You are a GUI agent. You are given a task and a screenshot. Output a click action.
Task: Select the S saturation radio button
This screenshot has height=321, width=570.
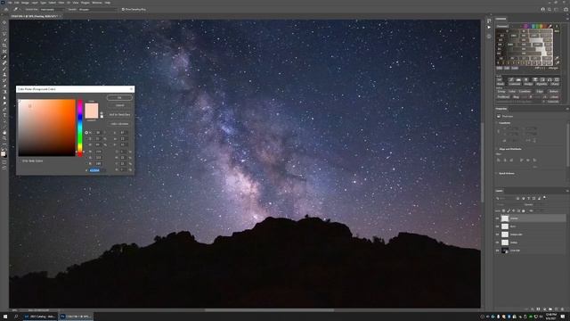86,139
